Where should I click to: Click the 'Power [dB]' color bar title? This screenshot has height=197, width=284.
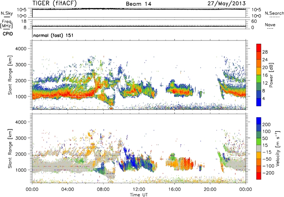[x=271, y=75]
